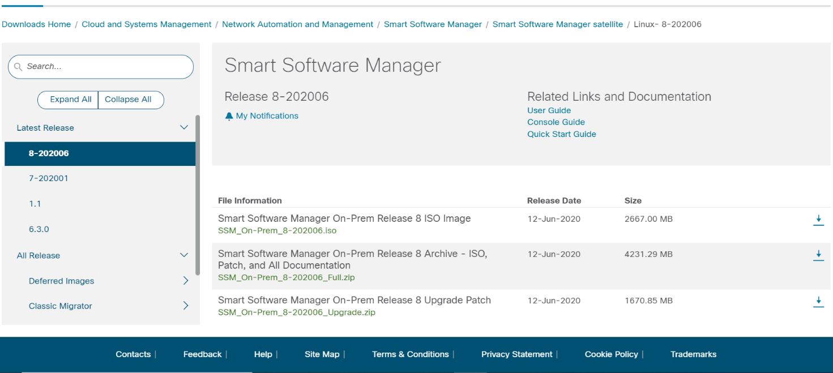Click the Release 8 ISO Image title
The width and height of the screenshot is (833, 373).
coord(344,218)
